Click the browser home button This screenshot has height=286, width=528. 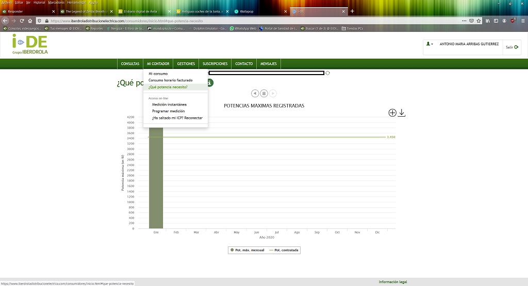pos(30,21)
